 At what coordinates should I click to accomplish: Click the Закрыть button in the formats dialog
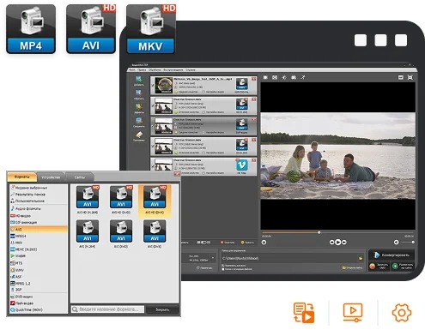click(x=162, y=309)
